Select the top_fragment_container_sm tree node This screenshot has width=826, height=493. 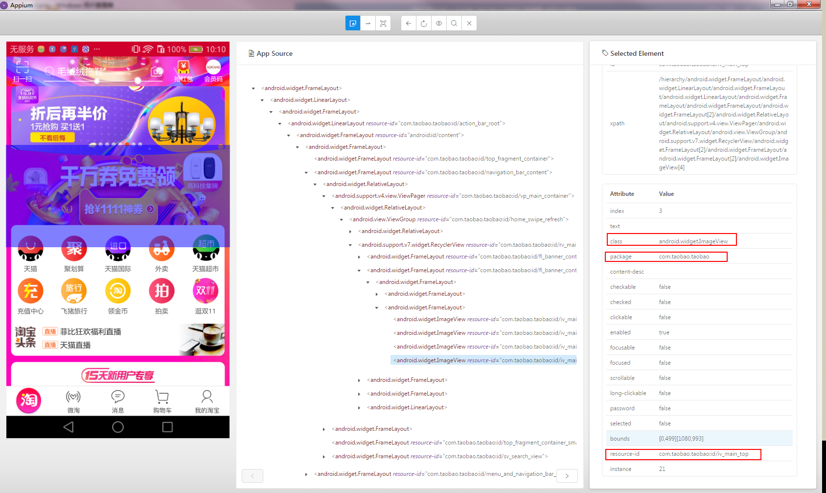tap(454, 443)
